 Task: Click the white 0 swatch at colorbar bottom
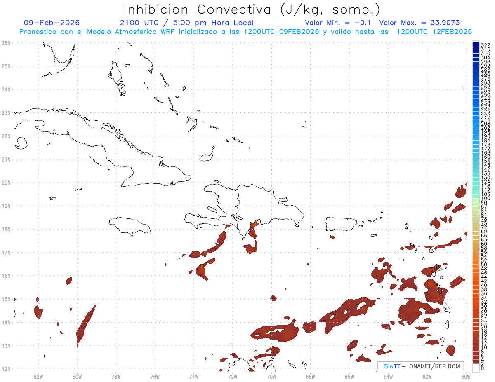pyautogui.click(x=476, y=367)
